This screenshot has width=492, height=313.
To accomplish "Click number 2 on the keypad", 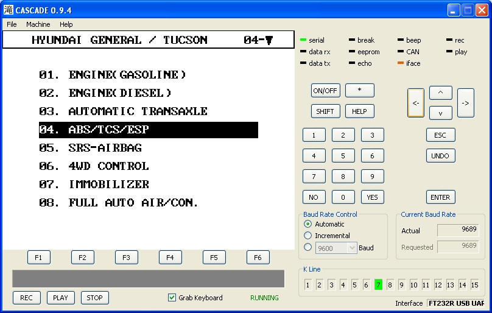I will [343, 135].
